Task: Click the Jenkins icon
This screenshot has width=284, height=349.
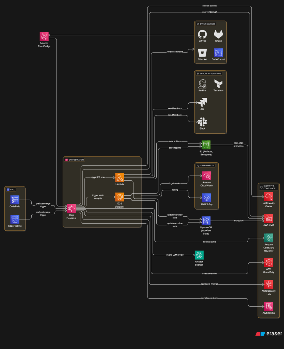Action: 202,84
